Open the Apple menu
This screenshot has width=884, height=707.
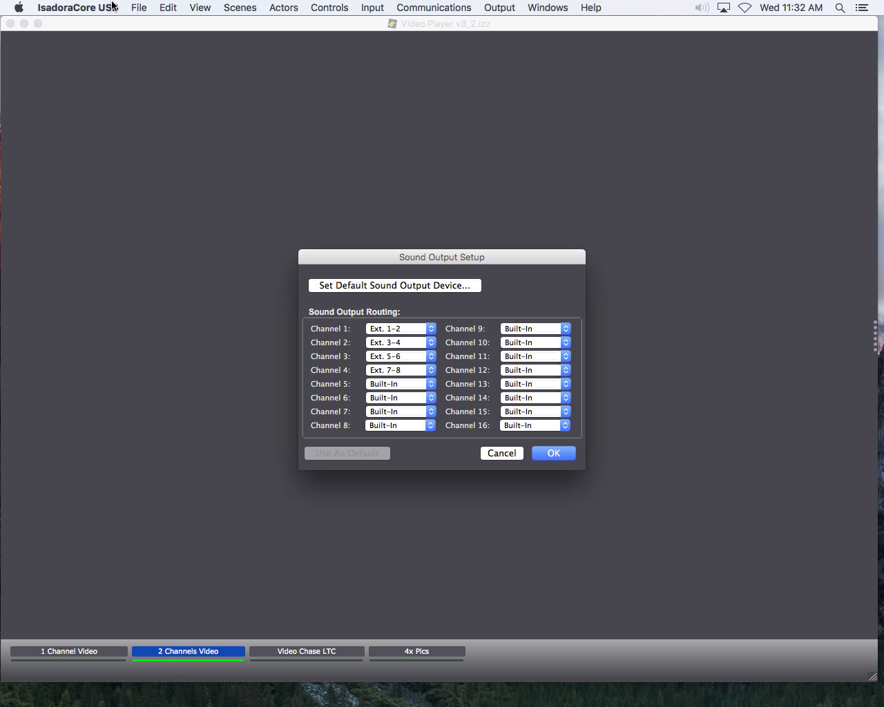(19, 8)
